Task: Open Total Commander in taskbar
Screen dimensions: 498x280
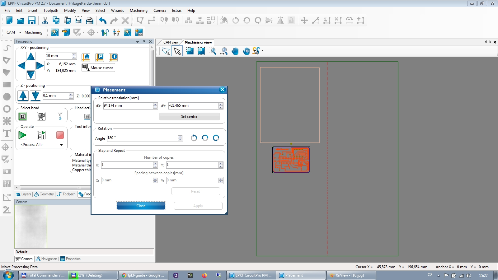Action: click(43, 275)
